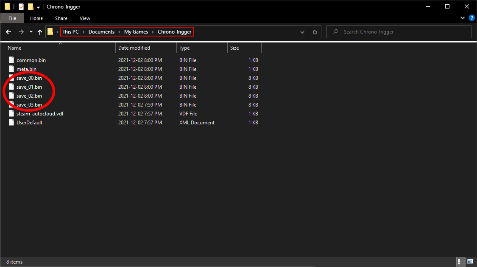This screenshot has height=267, width=477.
Task: Sort files by Date modified column
Action: [x=134, y=48]
